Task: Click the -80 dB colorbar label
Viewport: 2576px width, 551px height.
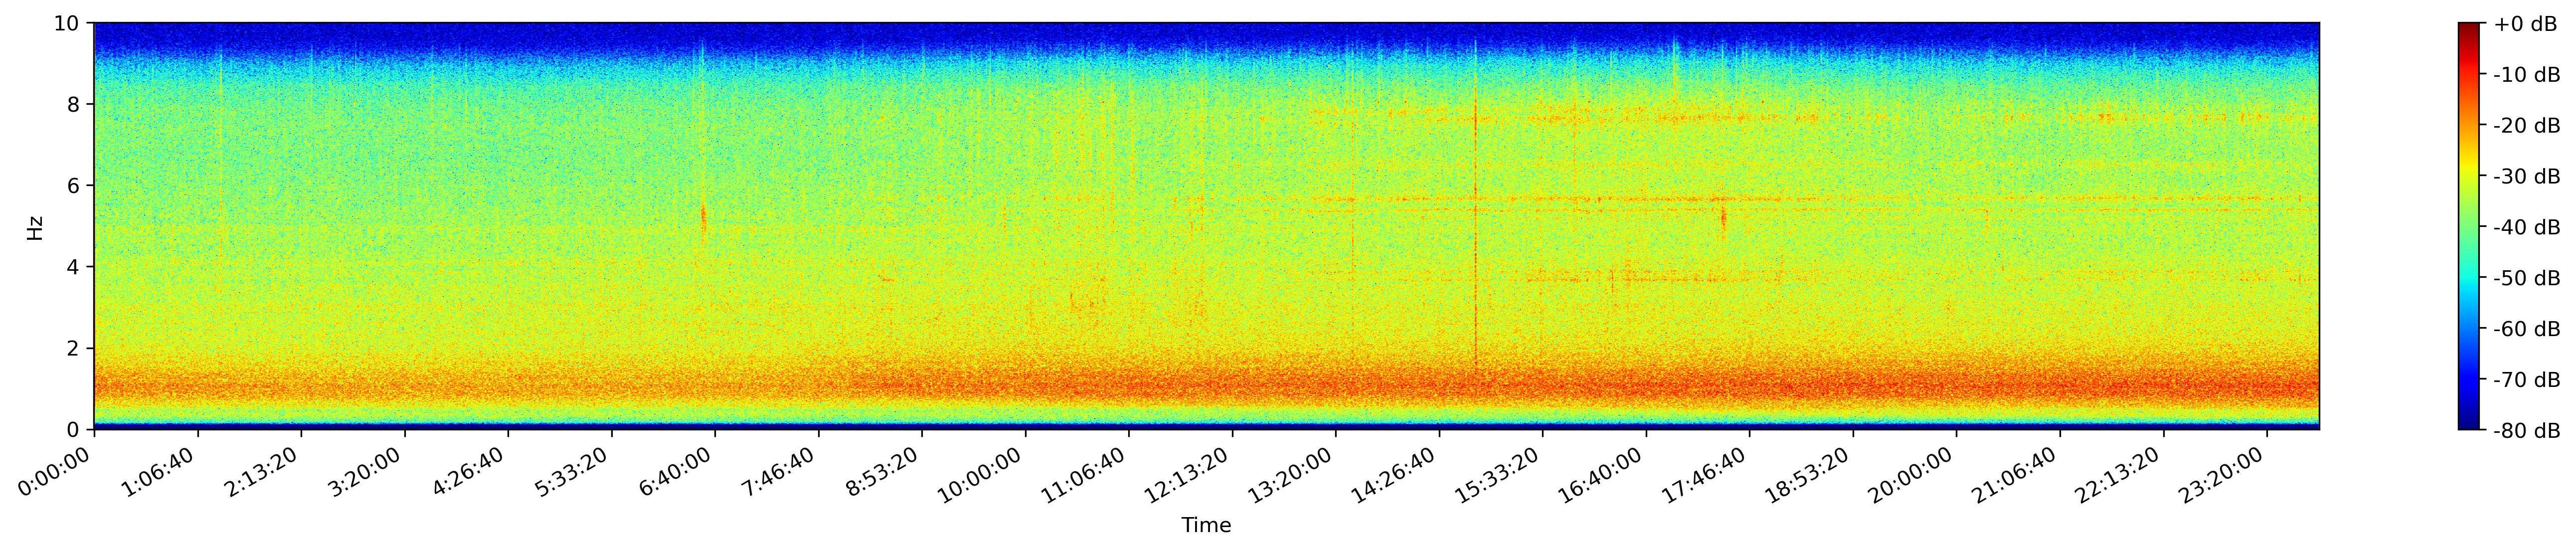Action: (x=2526, y=431)
